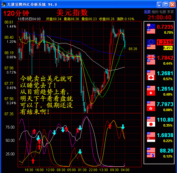Viewport: 177px width, 173px height.
Task: Click the 最高88.36 high price text
Action: pos(71,19)
